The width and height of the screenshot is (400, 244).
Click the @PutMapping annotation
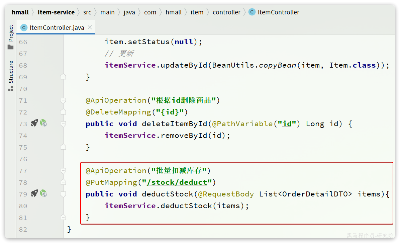[111, 182]
